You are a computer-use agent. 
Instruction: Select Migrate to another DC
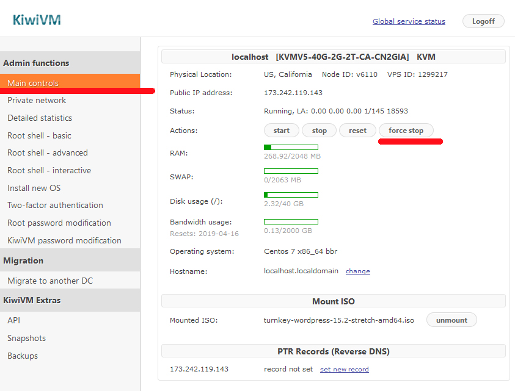pyautogui.click(x=50, y=281)
